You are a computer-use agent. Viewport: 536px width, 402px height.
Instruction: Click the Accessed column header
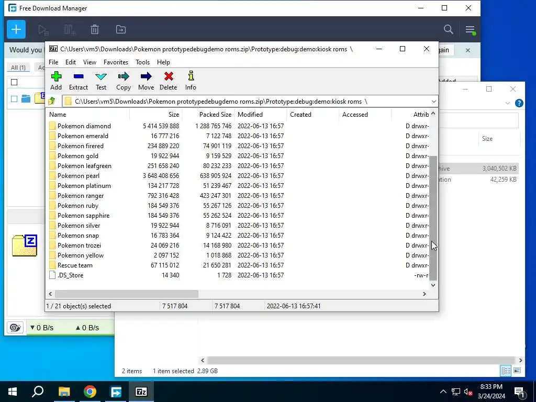click(365, 115)
